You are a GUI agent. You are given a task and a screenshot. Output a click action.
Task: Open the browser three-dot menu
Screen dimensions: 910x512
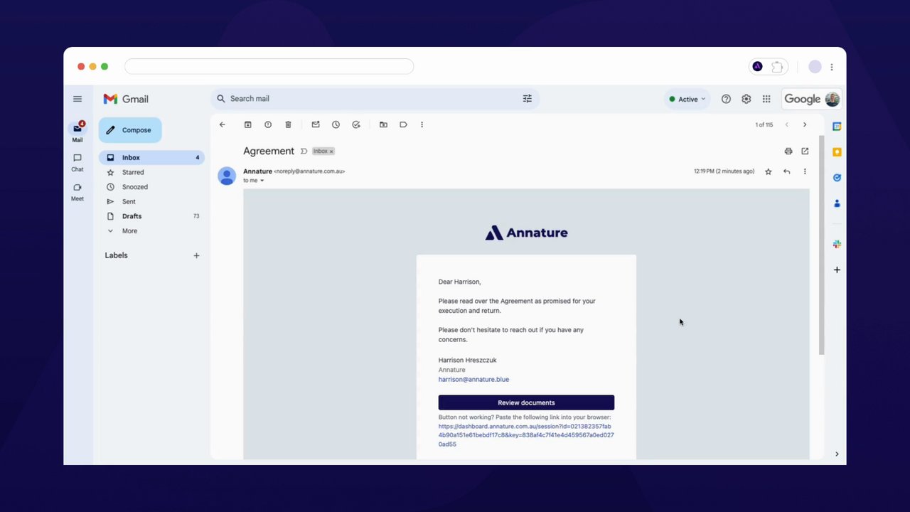[832, 67]
